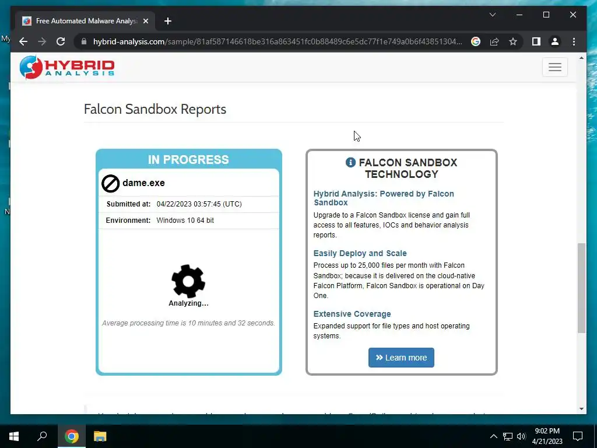Share this page via the share icon

(x=494, y=41)
